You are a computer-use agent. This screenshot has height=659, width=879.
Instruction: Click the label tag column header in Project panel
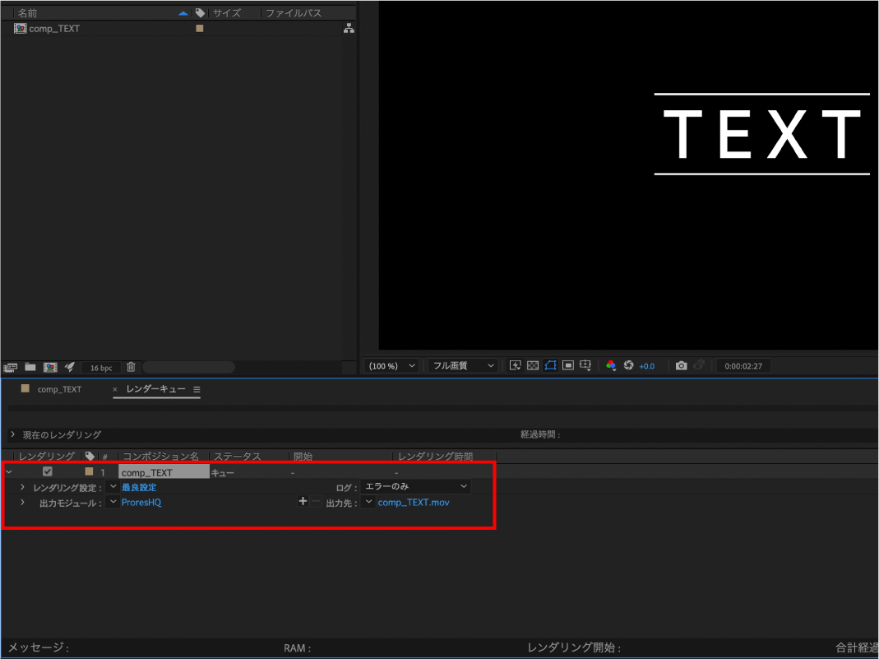tap(200, 12)
